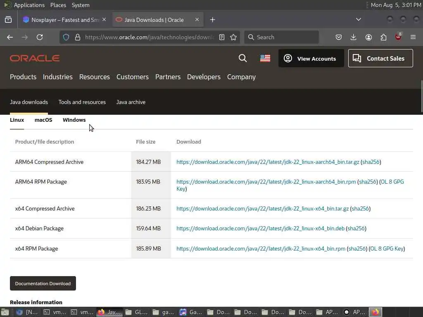Download x64 RPM Package link
Image resolution: width=423 pixels, height=317 pixels.
tap(261, 248)
